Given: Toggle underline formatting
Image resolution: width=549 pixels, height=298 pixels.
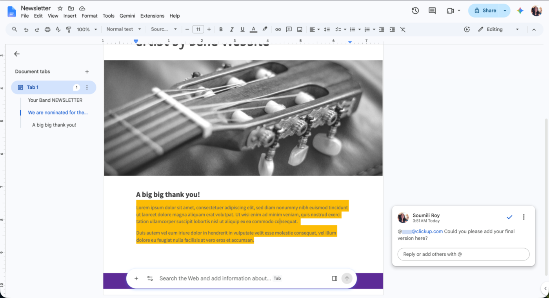Looking at the screenshot, I should [242, 29].
